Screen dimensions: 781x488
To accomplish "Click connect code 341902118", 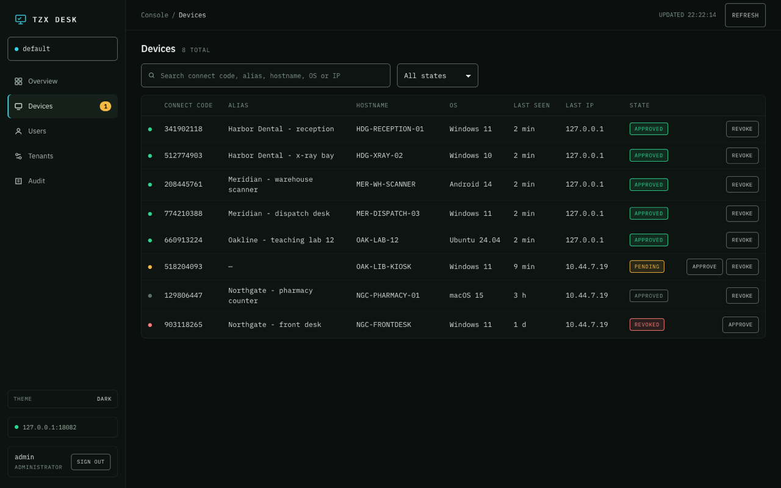I will [x=183, y=129].
